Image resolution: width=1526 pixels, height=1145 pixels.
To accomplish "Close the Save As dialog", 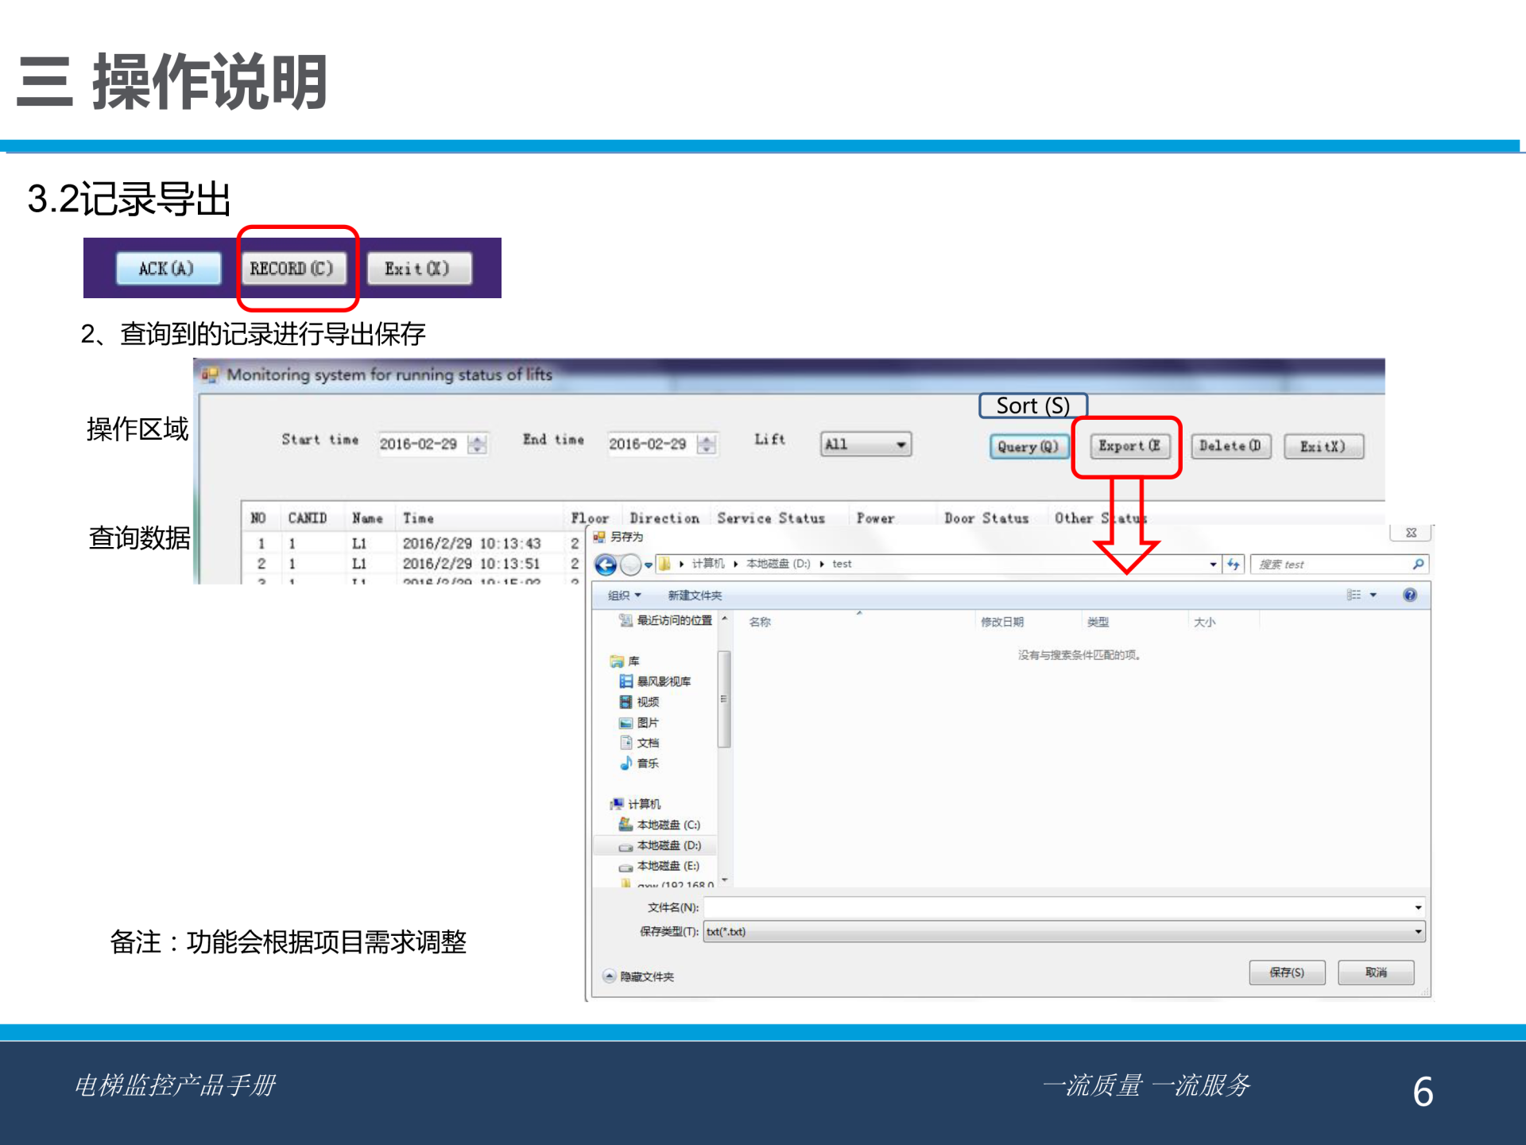I will point(1411,533).
